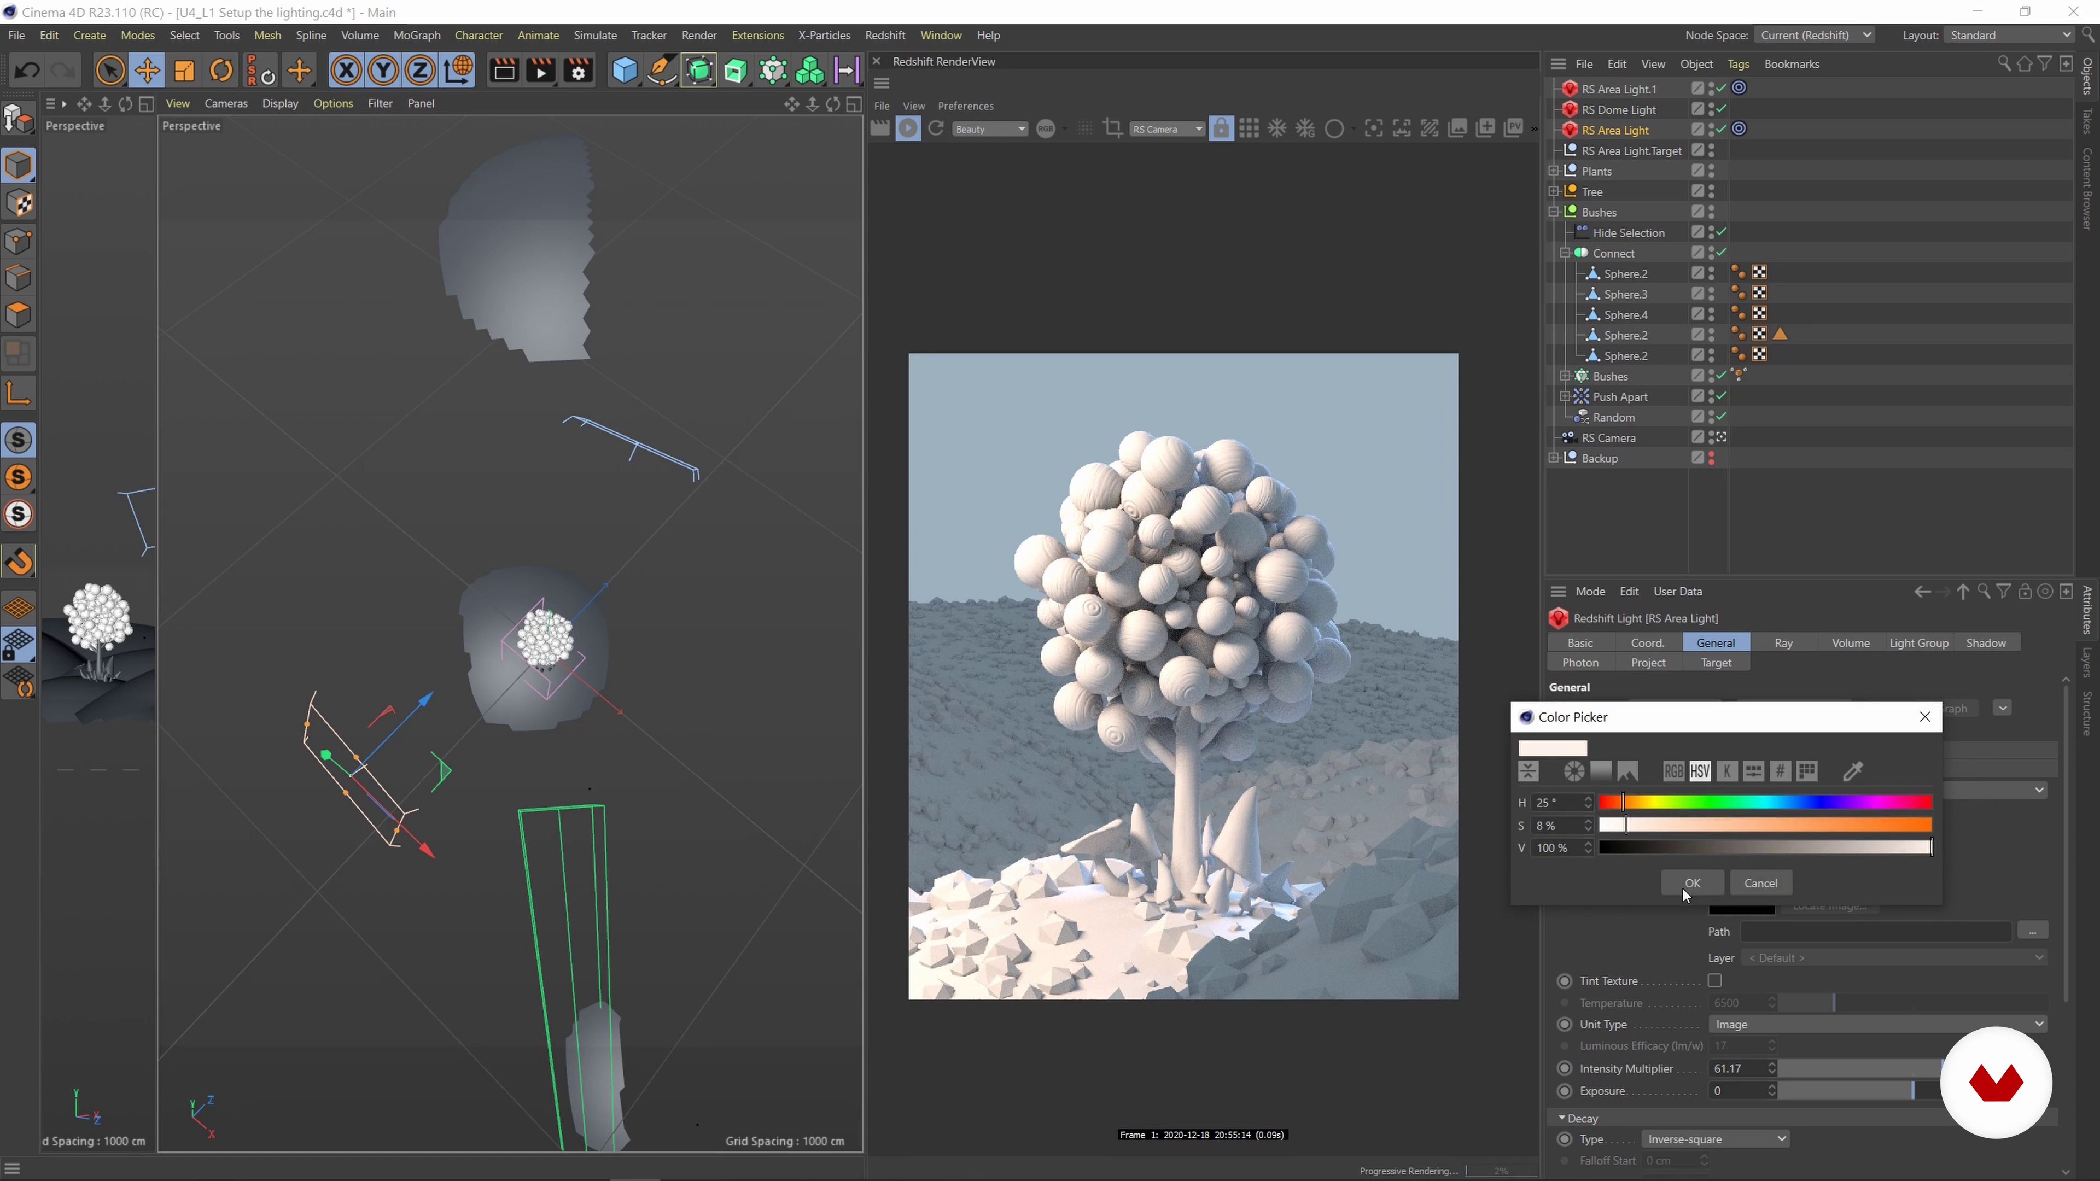Open the Light Group tab
The image size is (2100, 1181).
pyautogui.click(x=1919, y=643)
